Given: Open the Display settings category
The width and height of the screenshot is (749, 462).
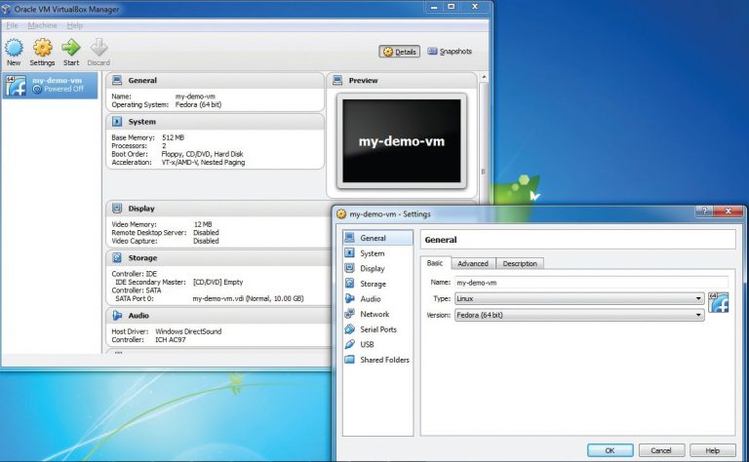Looking at the screenshot, I should [372, 268].
